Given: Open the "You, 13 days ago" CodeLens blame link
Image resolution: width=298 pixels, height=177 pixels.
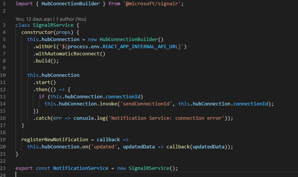Looking at the screenshot, I should pos(34,19).
